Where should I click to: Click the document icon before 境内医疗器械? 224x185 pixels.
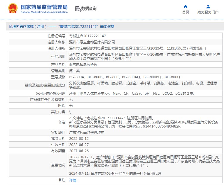(10, 26)
